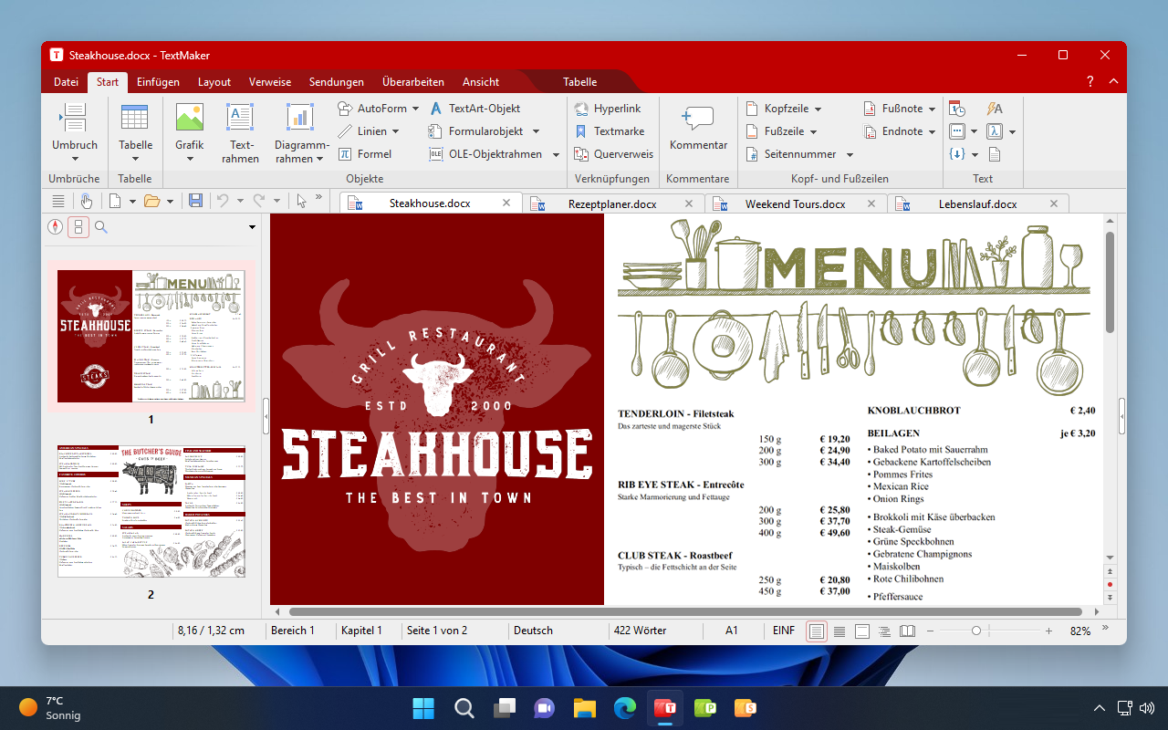Click the vertical document scrollbar
Viewport: 1168px width, 730px height.
1110,283
